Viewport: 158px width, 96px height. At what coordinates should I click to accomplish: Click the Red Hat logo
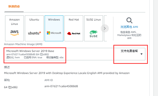(x=74, y=33)
